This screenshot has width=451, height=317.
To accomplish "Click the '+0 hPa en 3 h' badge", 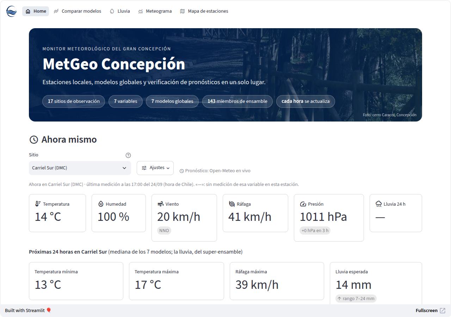I will 315,231.
